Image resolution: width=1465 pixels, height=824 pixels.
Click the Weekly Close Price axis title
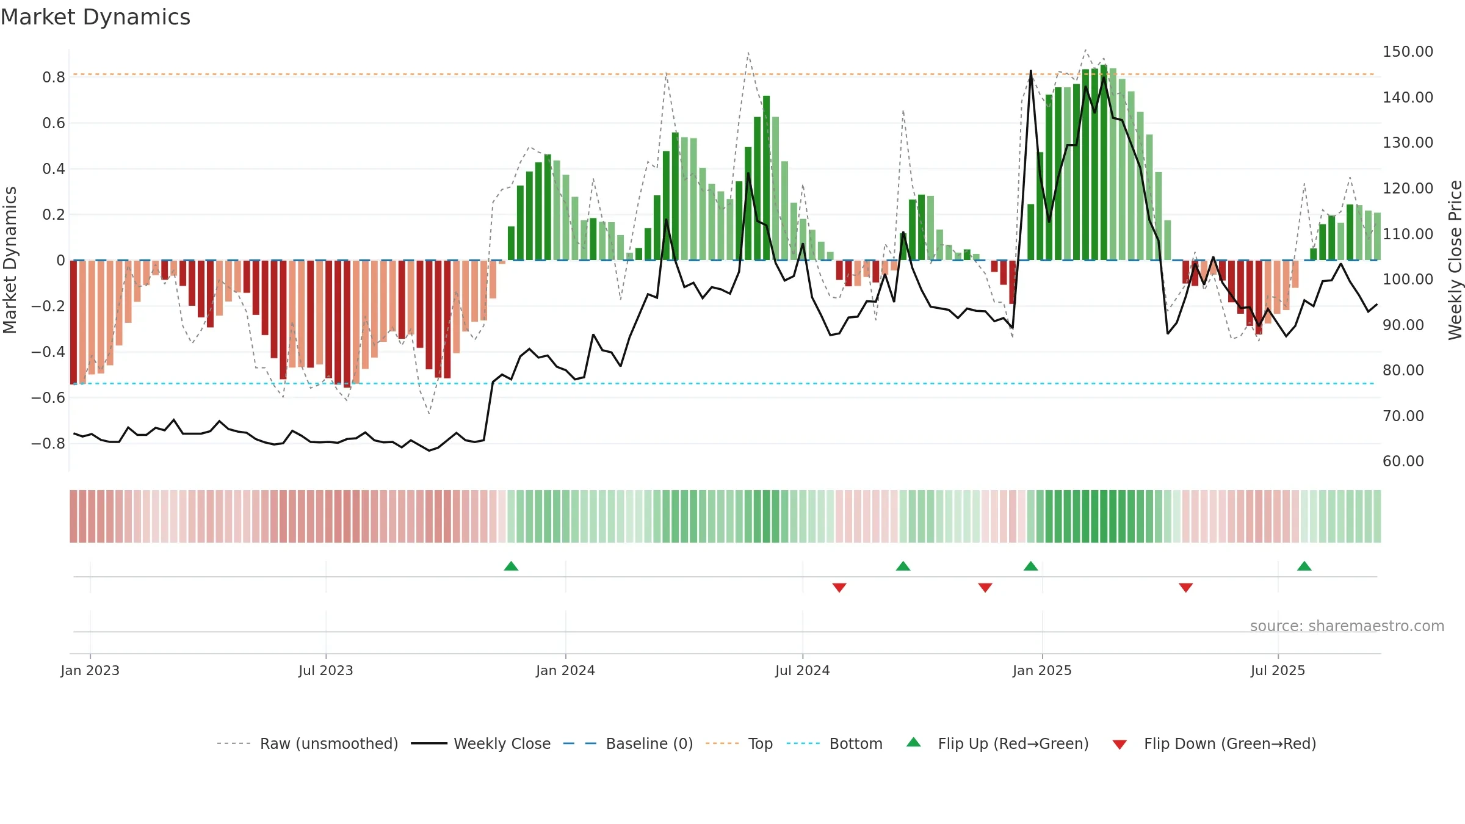click(x=1455, y=260)
